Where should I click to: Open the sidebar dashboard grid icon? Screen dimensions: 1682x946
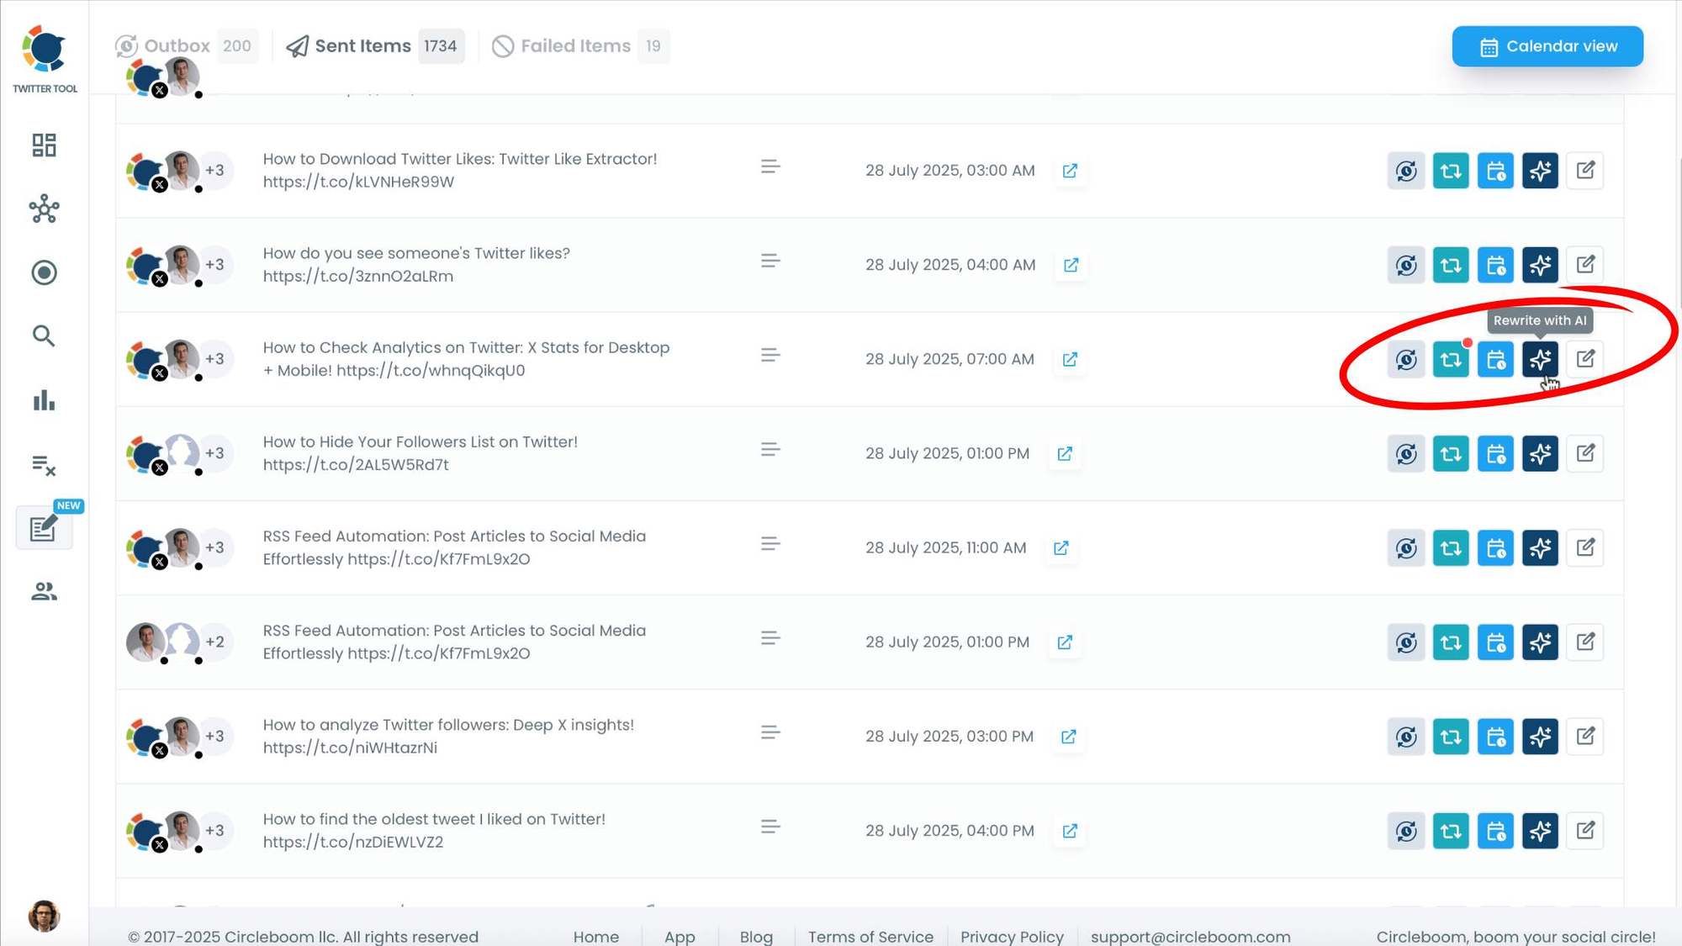44,145
